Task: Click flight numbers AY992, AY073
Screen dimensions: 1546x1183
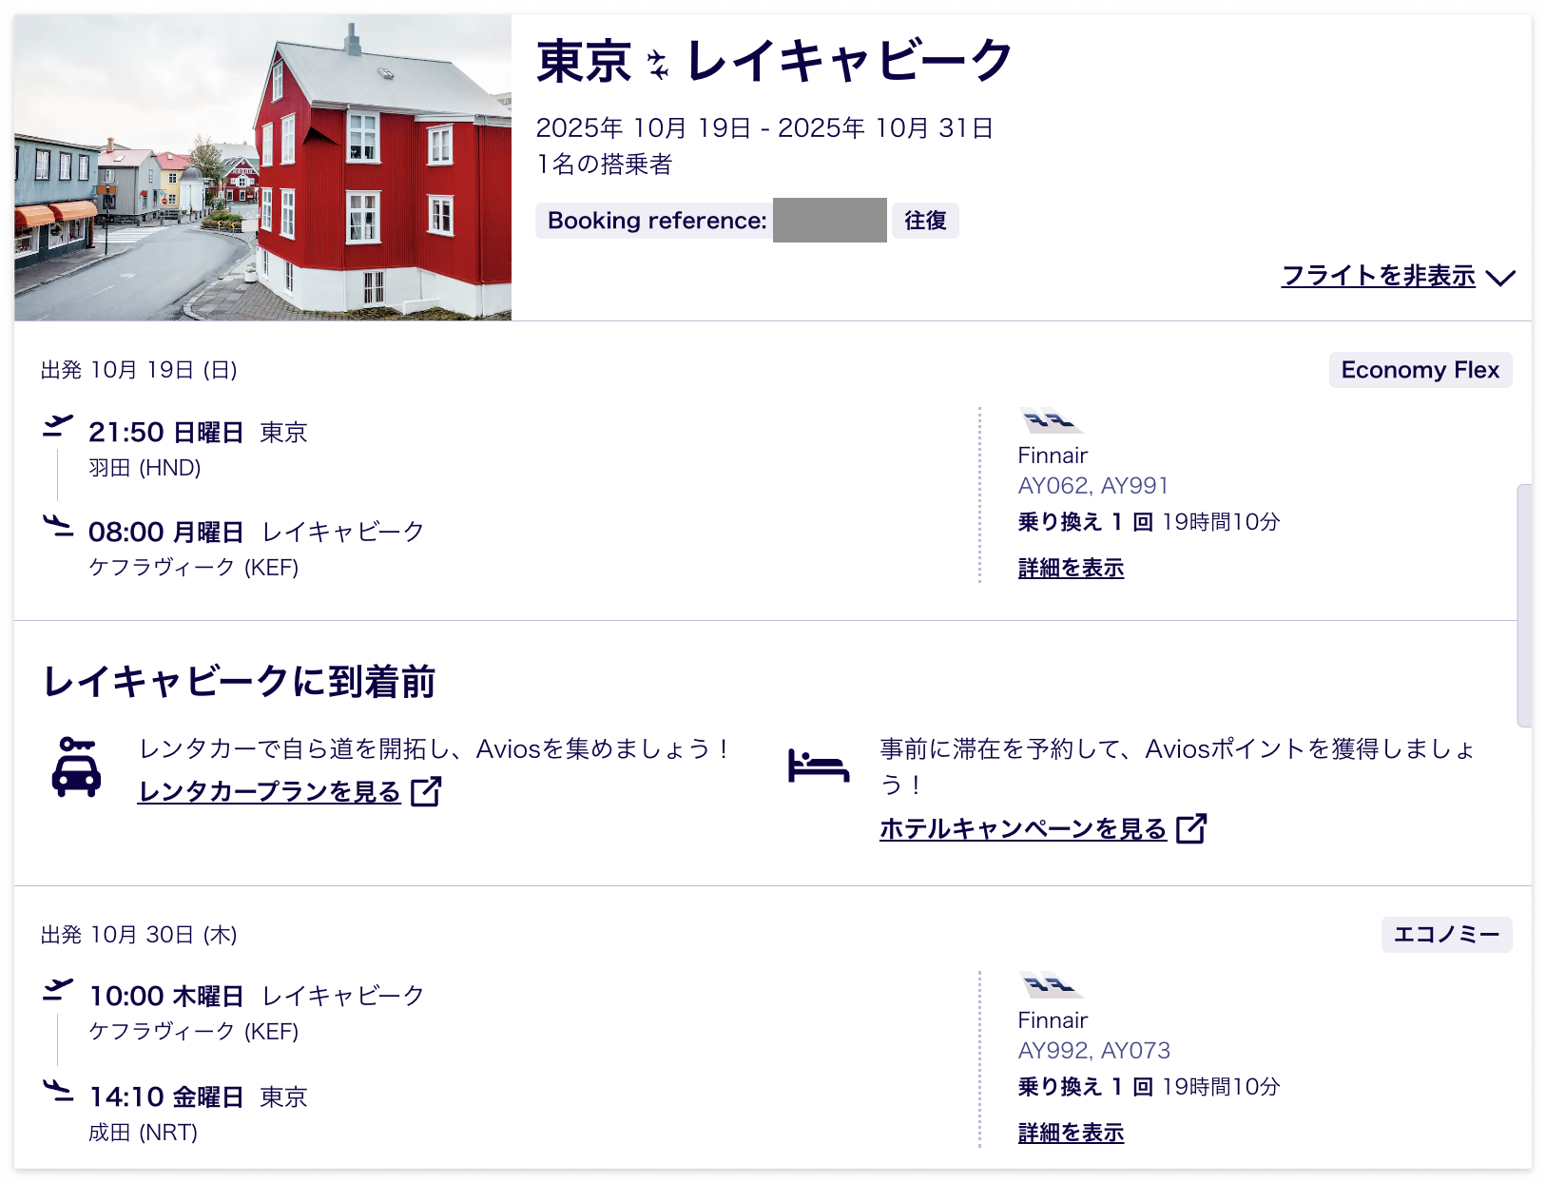Action: [1094, 1051]
